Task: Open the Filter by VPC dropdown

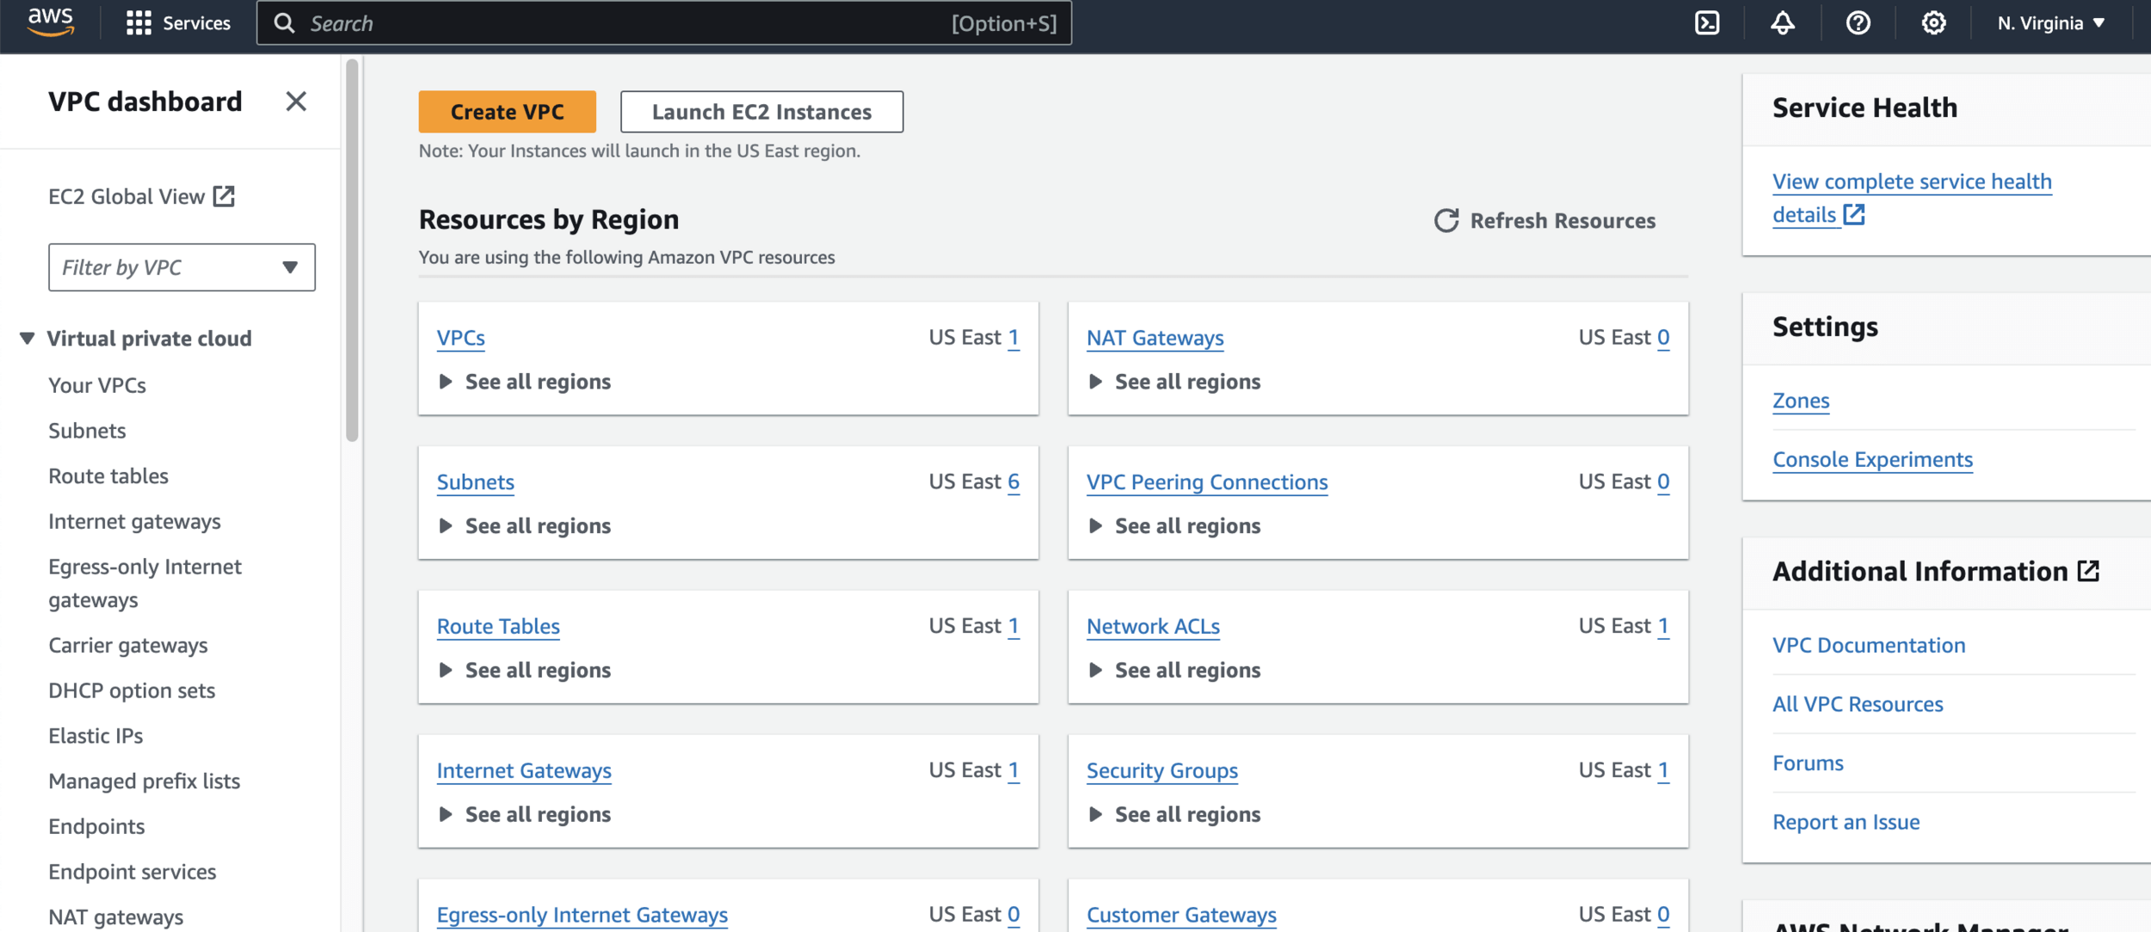Action: click(182, 267)
